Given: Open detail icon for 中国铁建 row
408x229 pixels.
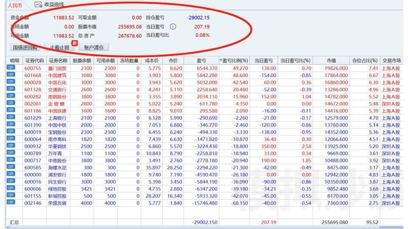Looking at the screenshot, I should click(x=11, y=110).
